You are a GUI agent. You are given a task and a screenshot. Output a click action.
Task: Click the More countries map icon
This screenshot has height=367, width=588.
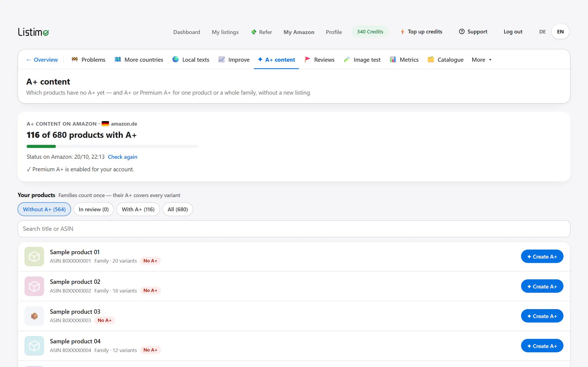tap(118, 60)
